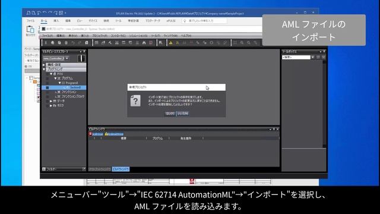Open the Multiview Explorer panel menu arrow
The height and width of the screenshot is (214, 380).
[x=81, y=52]
